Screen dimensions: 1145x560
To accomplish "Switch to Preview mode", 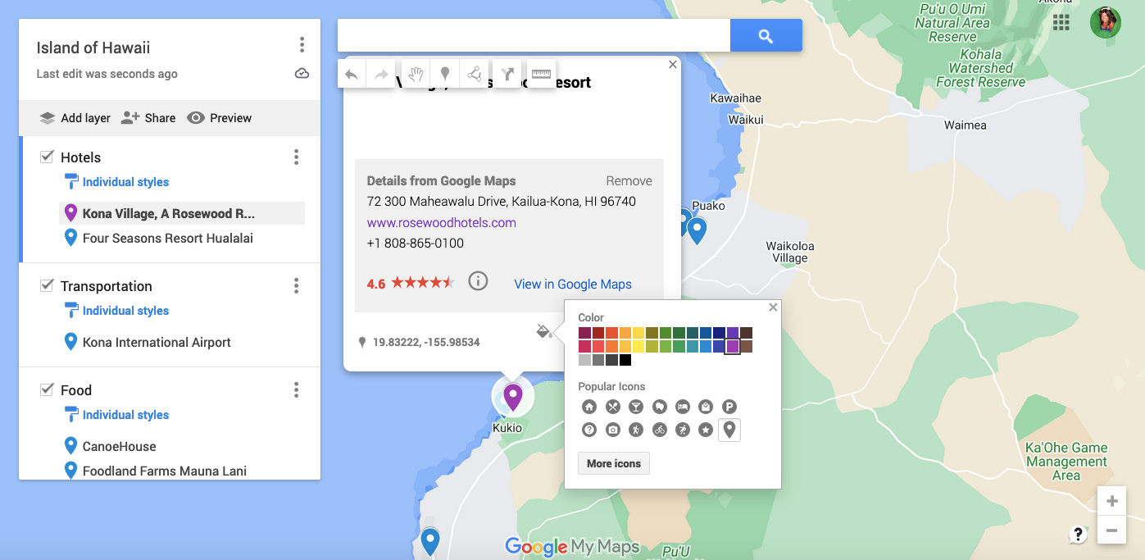I will point(219,117).
